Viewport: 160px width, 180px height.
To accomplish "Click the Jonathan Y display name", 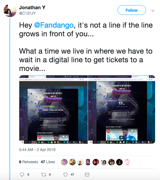I will tap(32, 8).
